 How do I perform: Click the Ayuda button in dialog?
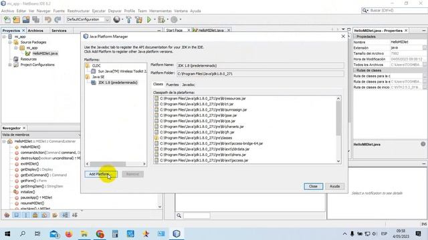coord(334,187)
